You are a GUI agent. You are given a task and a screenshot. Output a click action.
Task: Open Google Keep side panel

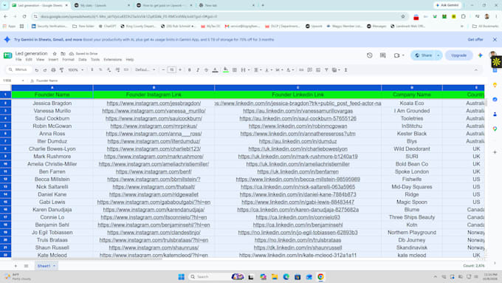[495, 85]
